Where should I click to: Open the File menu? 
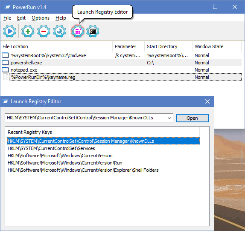point(7,18)
